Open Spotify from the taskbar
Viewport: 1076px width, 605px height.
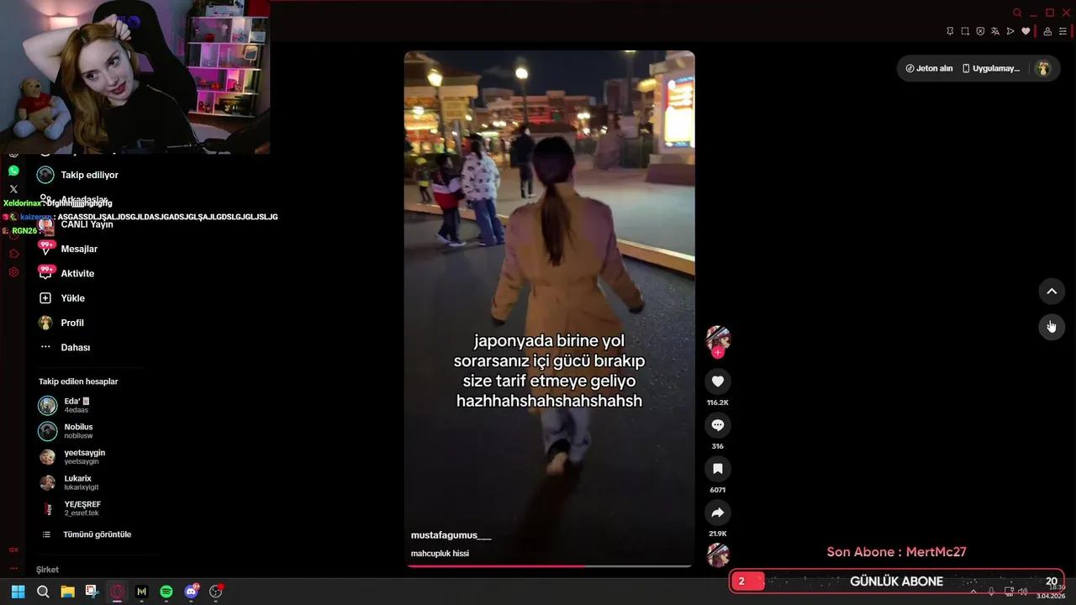point(166,592)
